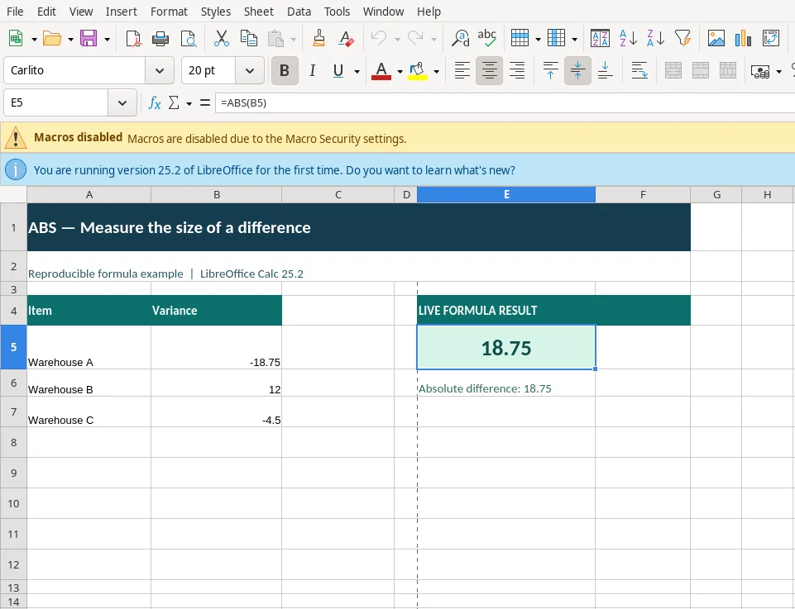Click the Save document icon
The height and width of the screenshot is (609, 795).
pyautogui.click(x=89, y=39)
